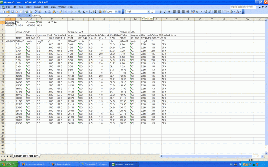Open Excel Help question icon
Viewport: 268px width, 167px height.
click(x=119, y=12)
